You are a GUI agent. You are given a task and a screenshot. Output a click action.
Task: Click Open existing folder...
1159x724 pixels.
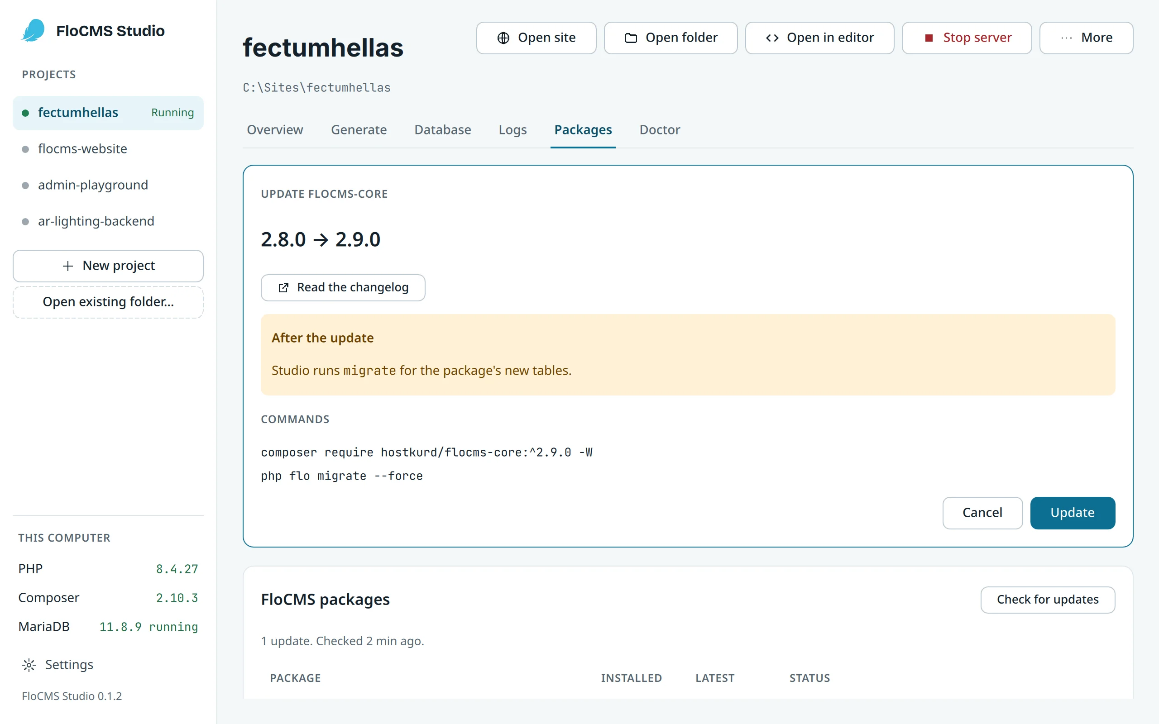[x=108, y=302]
